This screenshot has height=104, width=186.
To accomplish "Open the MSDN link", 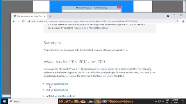I will click(110, 76).
